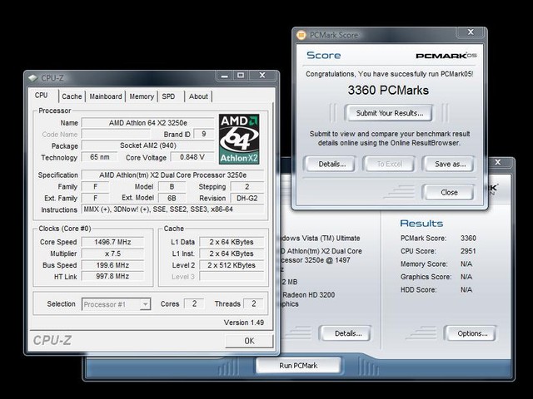Click Submit Your Results button
The image size is (533, 399).
pos(389,113)
